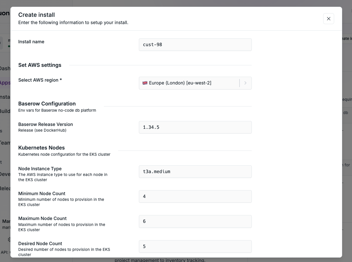Change the Maximum Node Count value
Image resolution: width=352 pixels, height=262 pixels.
coord(195,221)
